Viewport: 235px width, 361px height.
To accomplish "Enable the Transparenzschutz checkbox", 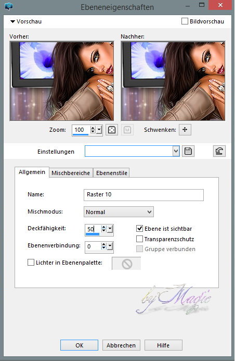I will (140, 239).
